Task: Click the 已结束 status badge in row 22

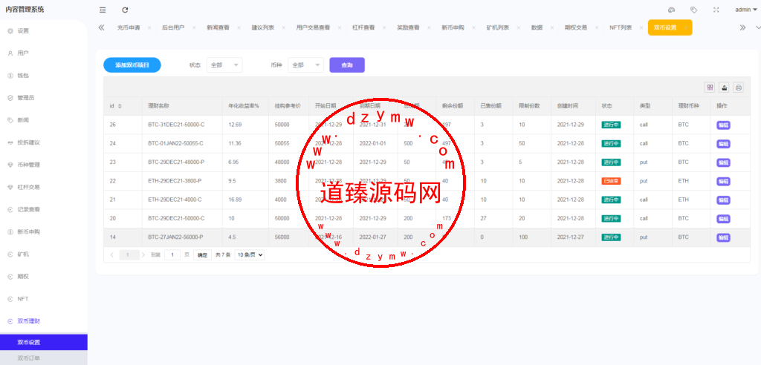Action: coord(611,181)
